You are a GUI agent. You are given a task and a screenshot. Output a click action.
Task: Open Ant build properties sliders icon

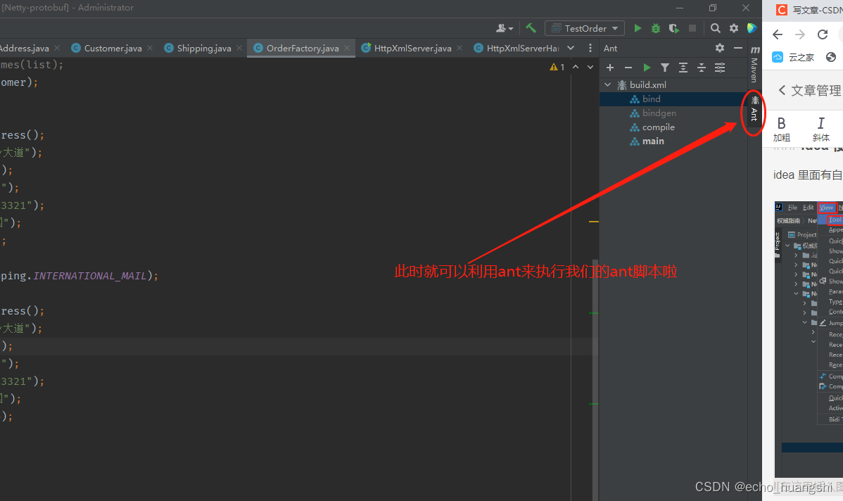tap(720, 67)
